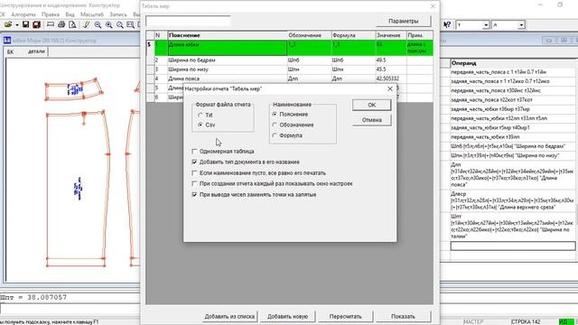Click the Пересчитать button
This screenshot has width=578, height=325.
(345, 316)
